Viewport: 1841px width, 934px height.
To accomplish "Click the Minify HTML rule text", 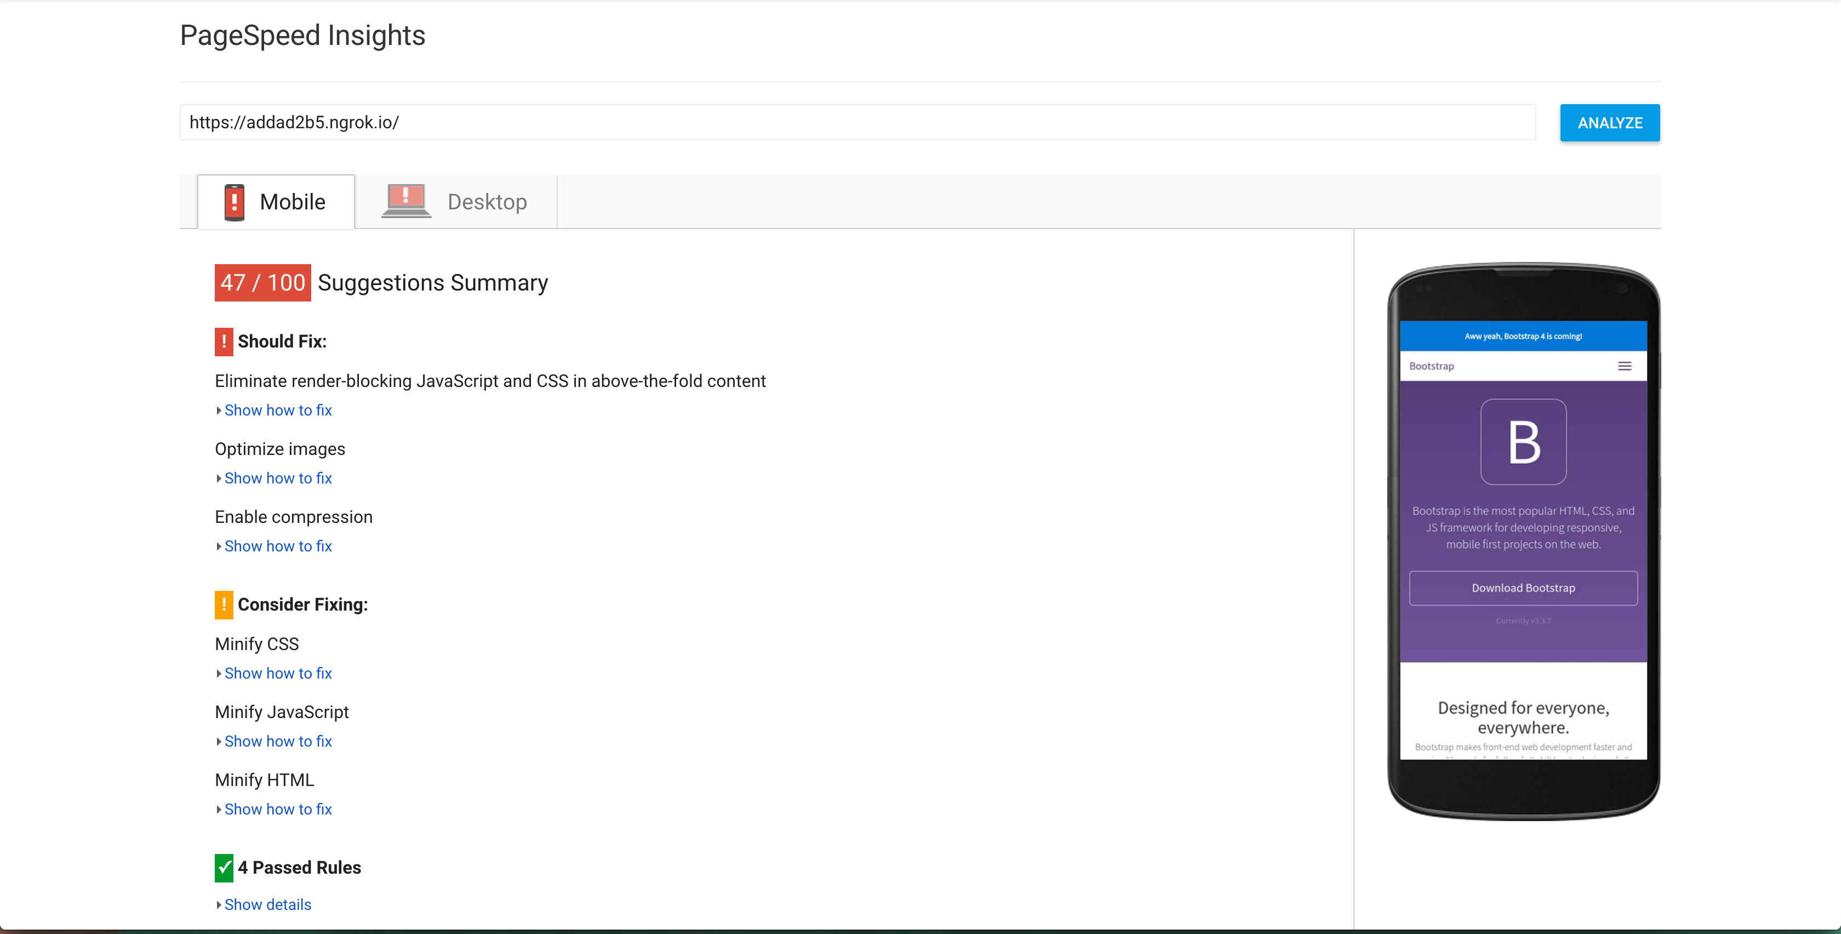I will (x=265, y=780).
